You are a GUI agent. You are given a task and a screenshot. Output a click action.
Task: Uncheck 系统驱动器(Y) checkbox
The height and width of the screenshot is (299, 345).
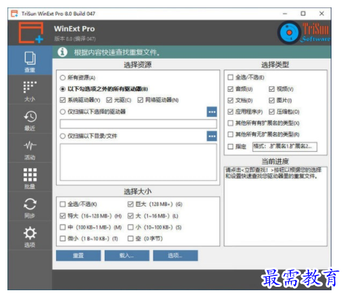[80, 100]
